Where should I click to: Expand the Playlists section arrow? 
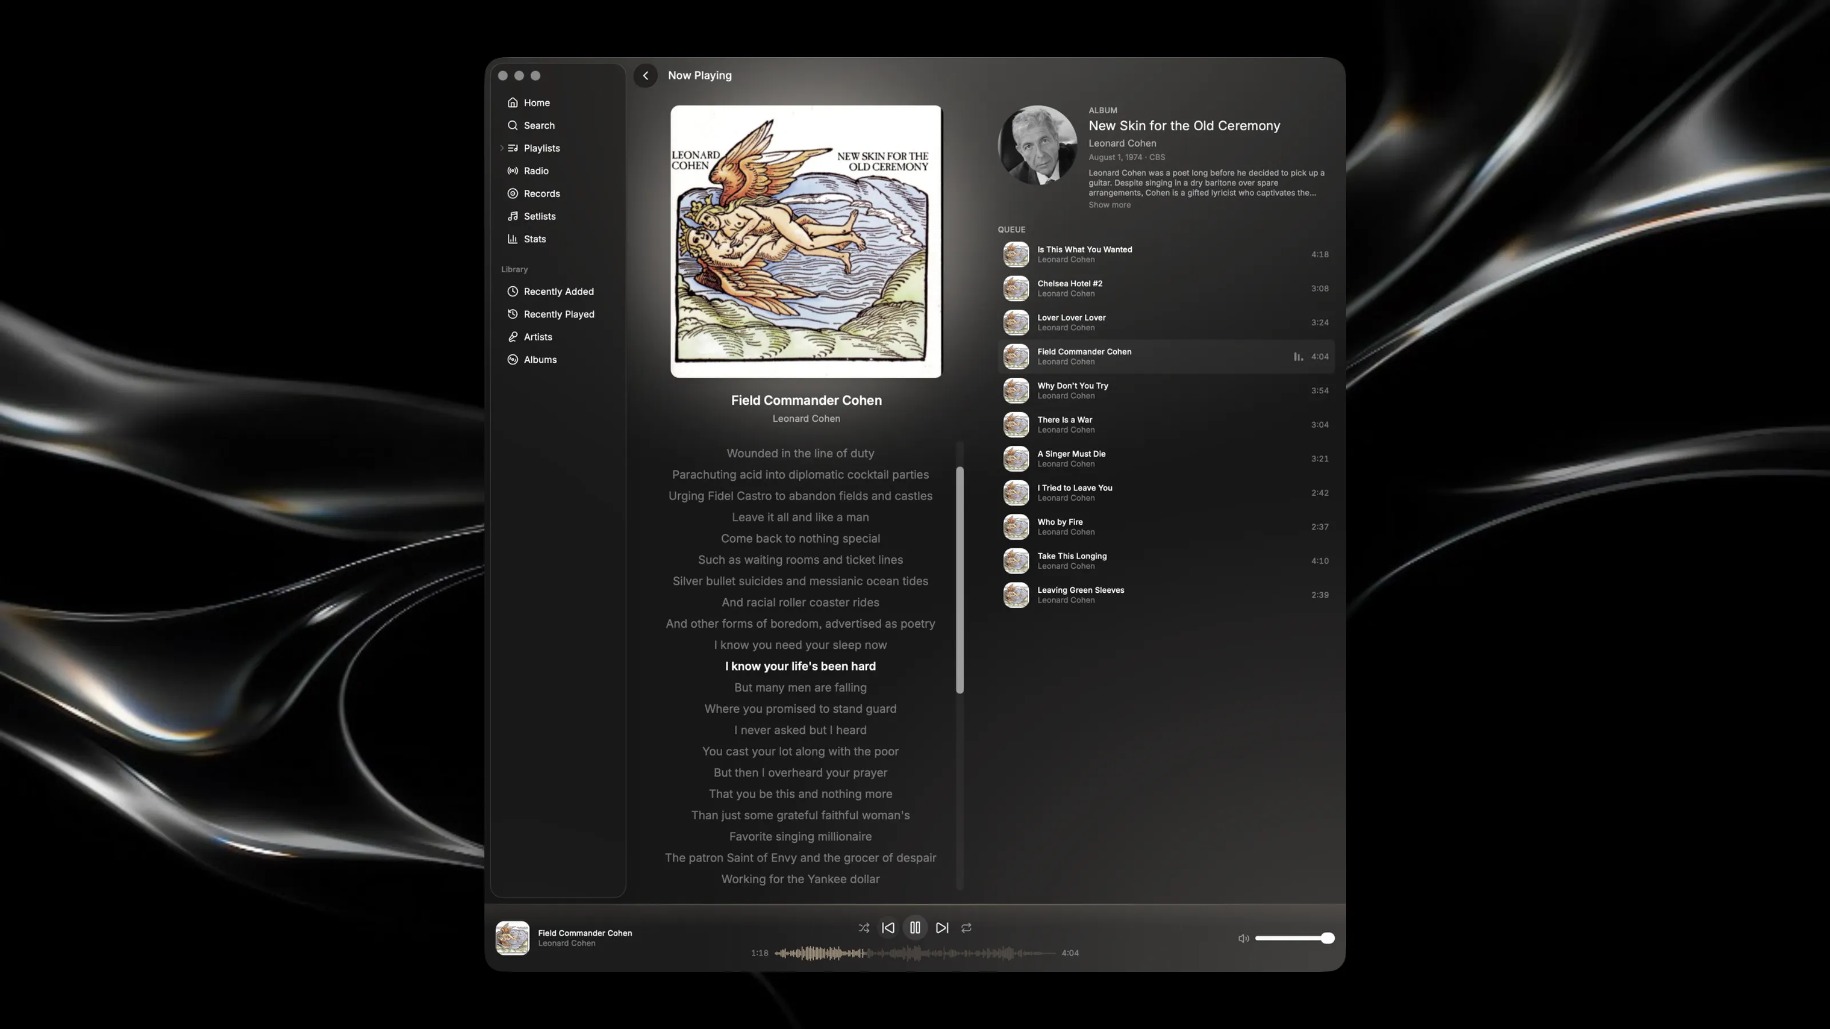point(502,147)
